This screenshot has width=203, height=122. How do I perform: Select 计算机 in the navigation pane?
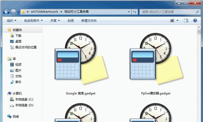(17, 93)
